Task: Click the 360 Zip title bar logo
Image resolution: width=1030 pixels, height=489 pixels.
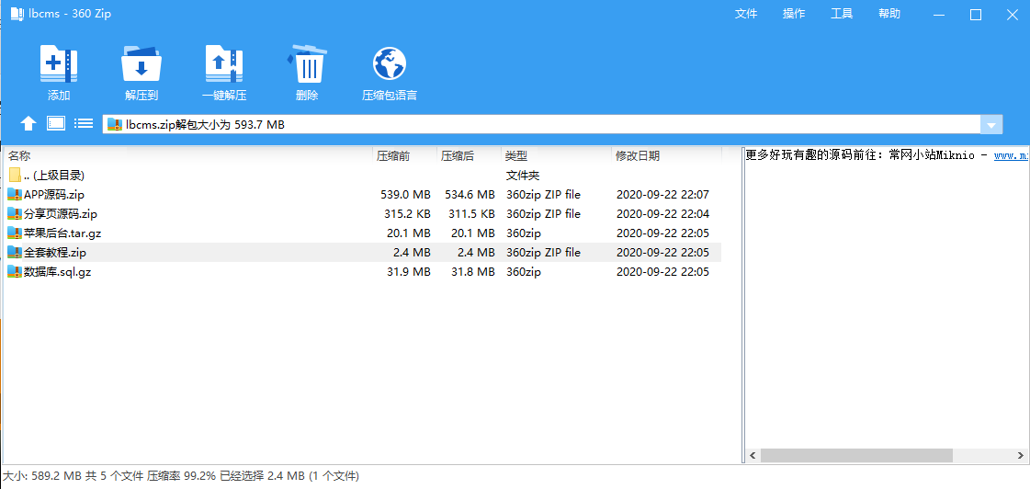Action: coord(17,14)
